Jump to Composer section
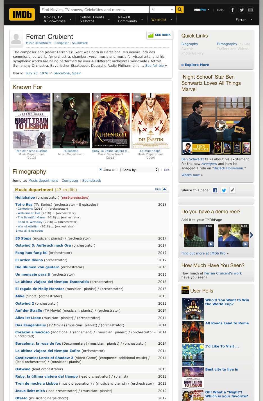263x401 pixels. (x=70, y=181)
